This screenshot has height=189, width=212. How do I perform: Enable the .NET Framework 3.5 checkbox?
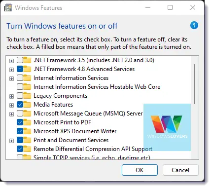tap(20, 60)
